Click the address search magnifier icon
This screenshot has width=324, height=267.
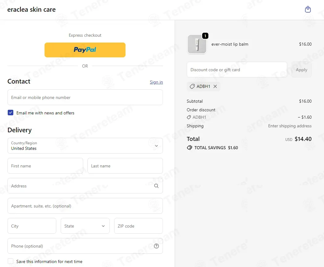pyautogui.click(x=156, y=186)
